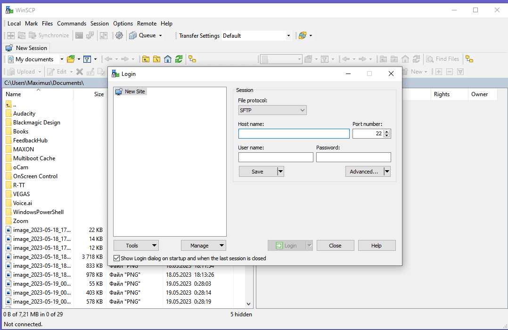Toggle the local directory tree icon
This screenshot has height=330, width=508.
192,59
